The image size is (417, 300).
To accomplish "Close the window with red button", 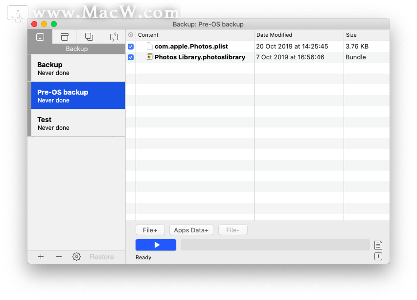I will (x=34, y=24).
